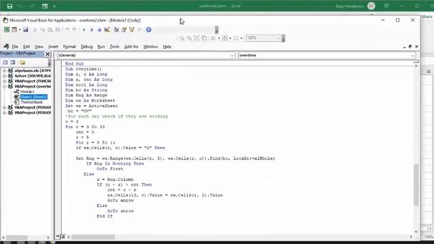Click the Redo toolbar icon

[x=75, y=30]
